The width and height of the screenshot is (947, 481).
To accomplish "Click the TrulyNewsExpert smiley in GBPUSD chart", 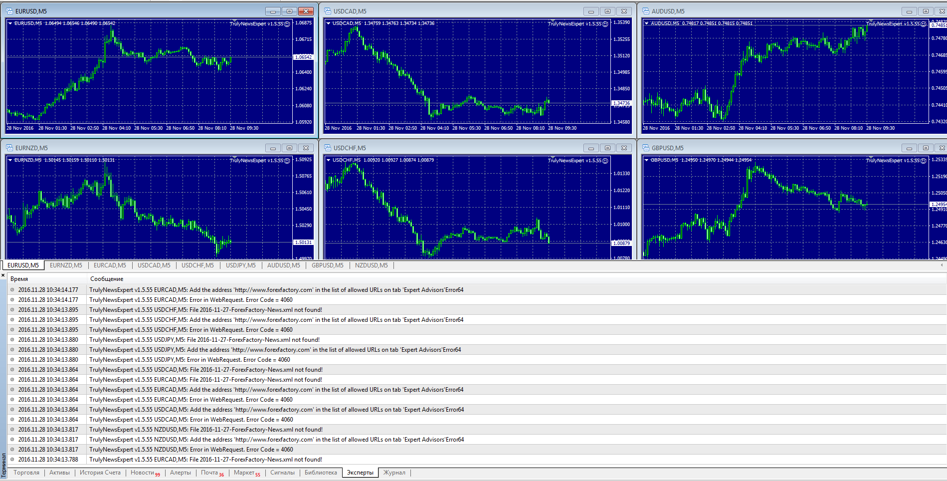I will (923, 161).
